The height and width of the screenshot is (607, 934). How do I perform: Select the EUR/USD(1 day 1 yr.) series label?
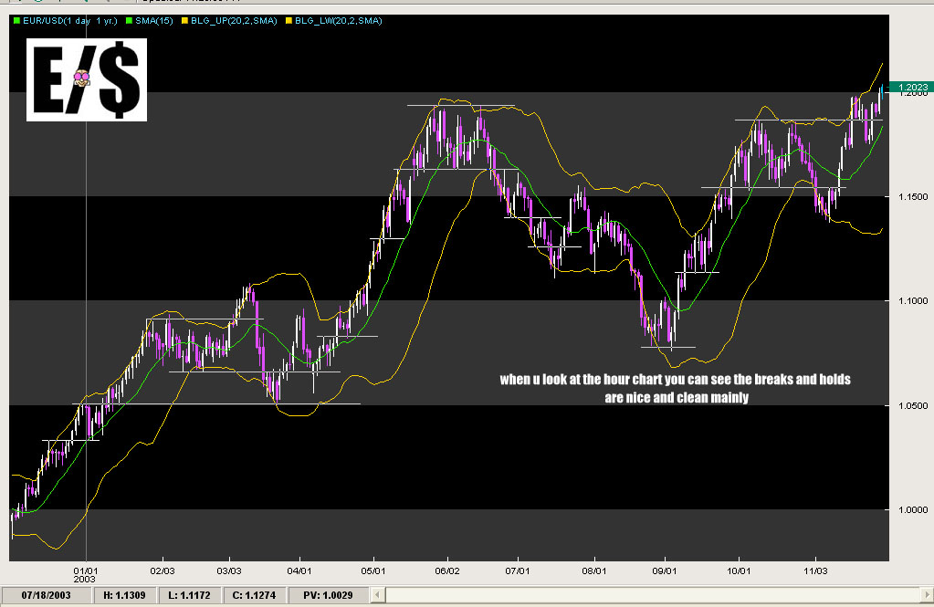71,20
